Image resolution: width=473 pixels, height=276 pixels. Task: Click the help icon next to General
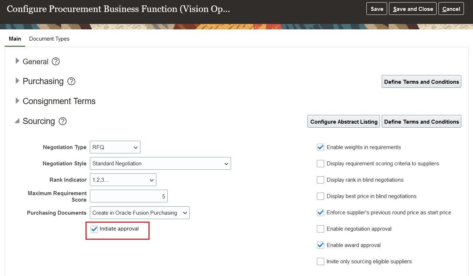click(x=56, y=62)
